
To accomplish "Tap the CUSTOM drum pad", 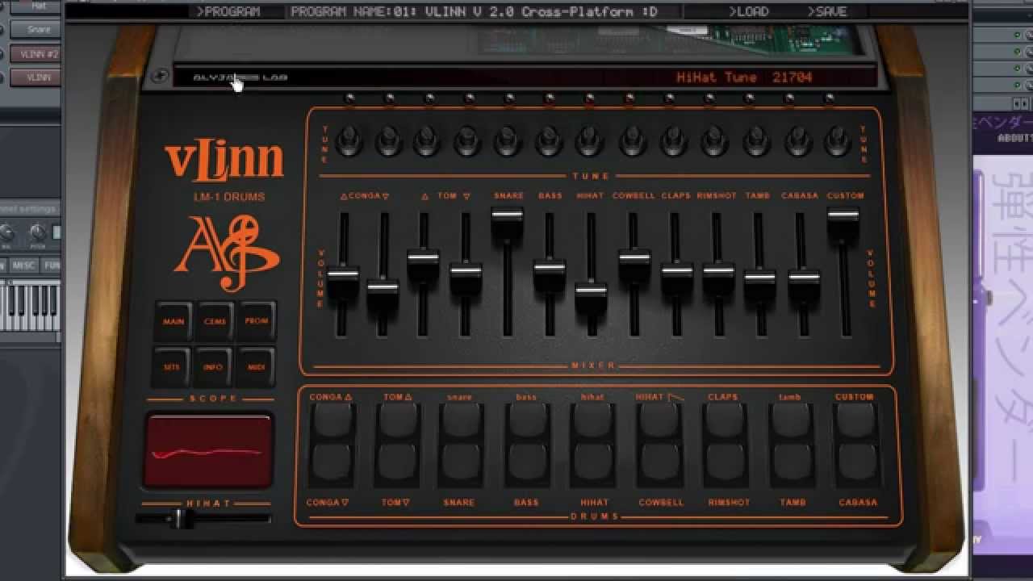I will 857,420.
